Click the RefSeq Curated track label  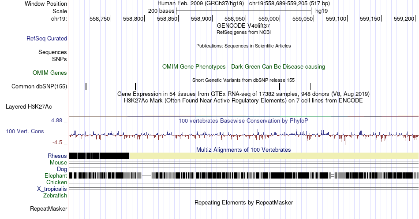click(x=46, y=38)
